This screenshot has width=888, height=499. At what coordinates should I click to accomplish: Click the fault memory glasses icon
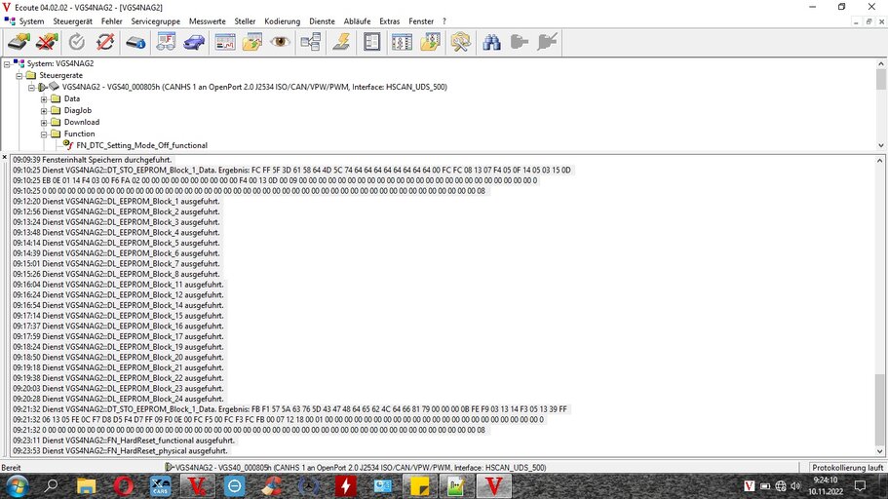click(166, 42)
